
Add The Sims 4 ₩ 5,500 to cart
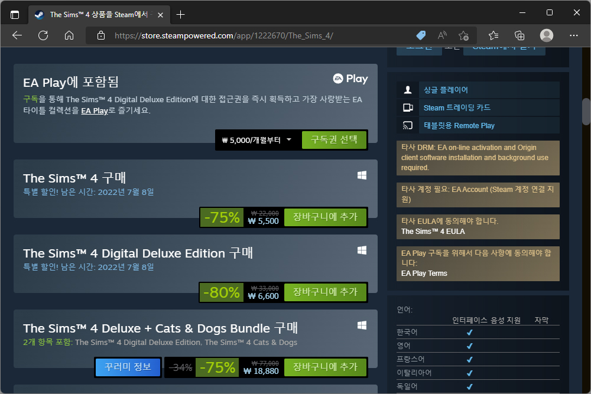click(x=325, y=217)
